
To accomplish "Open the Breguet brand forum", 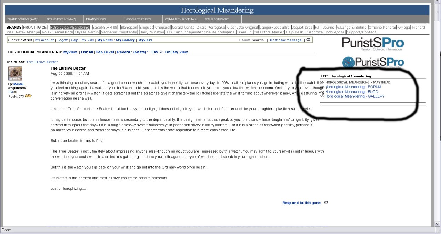I will 146,27.
